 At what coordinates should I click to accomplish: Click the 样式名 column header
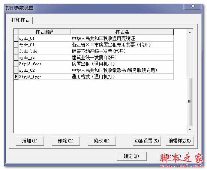coord(122,32)
